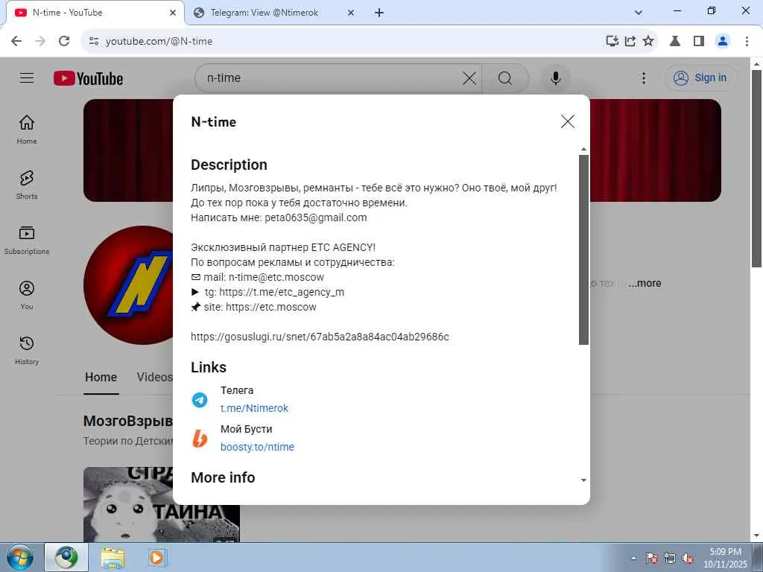Close the N-time YouTube browser tab
The image size is (763, 572).
click(x=173, y=13)
